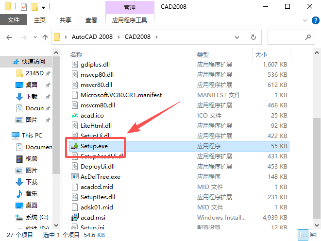The image size is (321, 241).
Task: Switch to large thumbnails view icon
Action: pyautogui.click(x=314, y=235)
